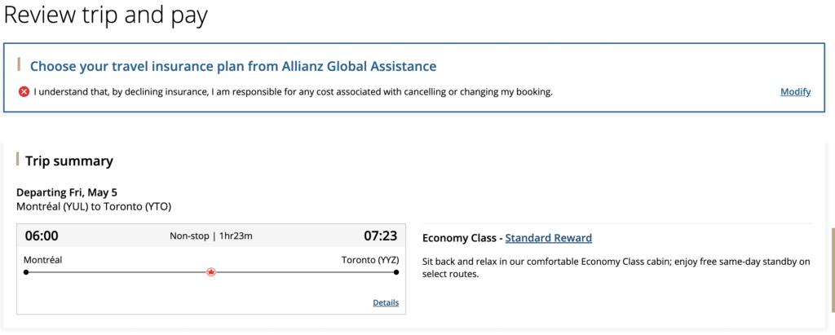Click the Toronto (YYZ) destination label
This screenshot has height=335, width=835.
pos(369,259)
